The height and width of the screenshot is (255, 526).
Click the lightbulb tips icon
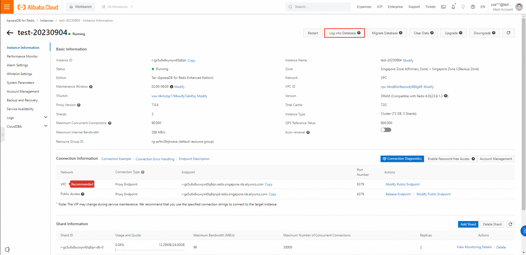click(463, 7)
